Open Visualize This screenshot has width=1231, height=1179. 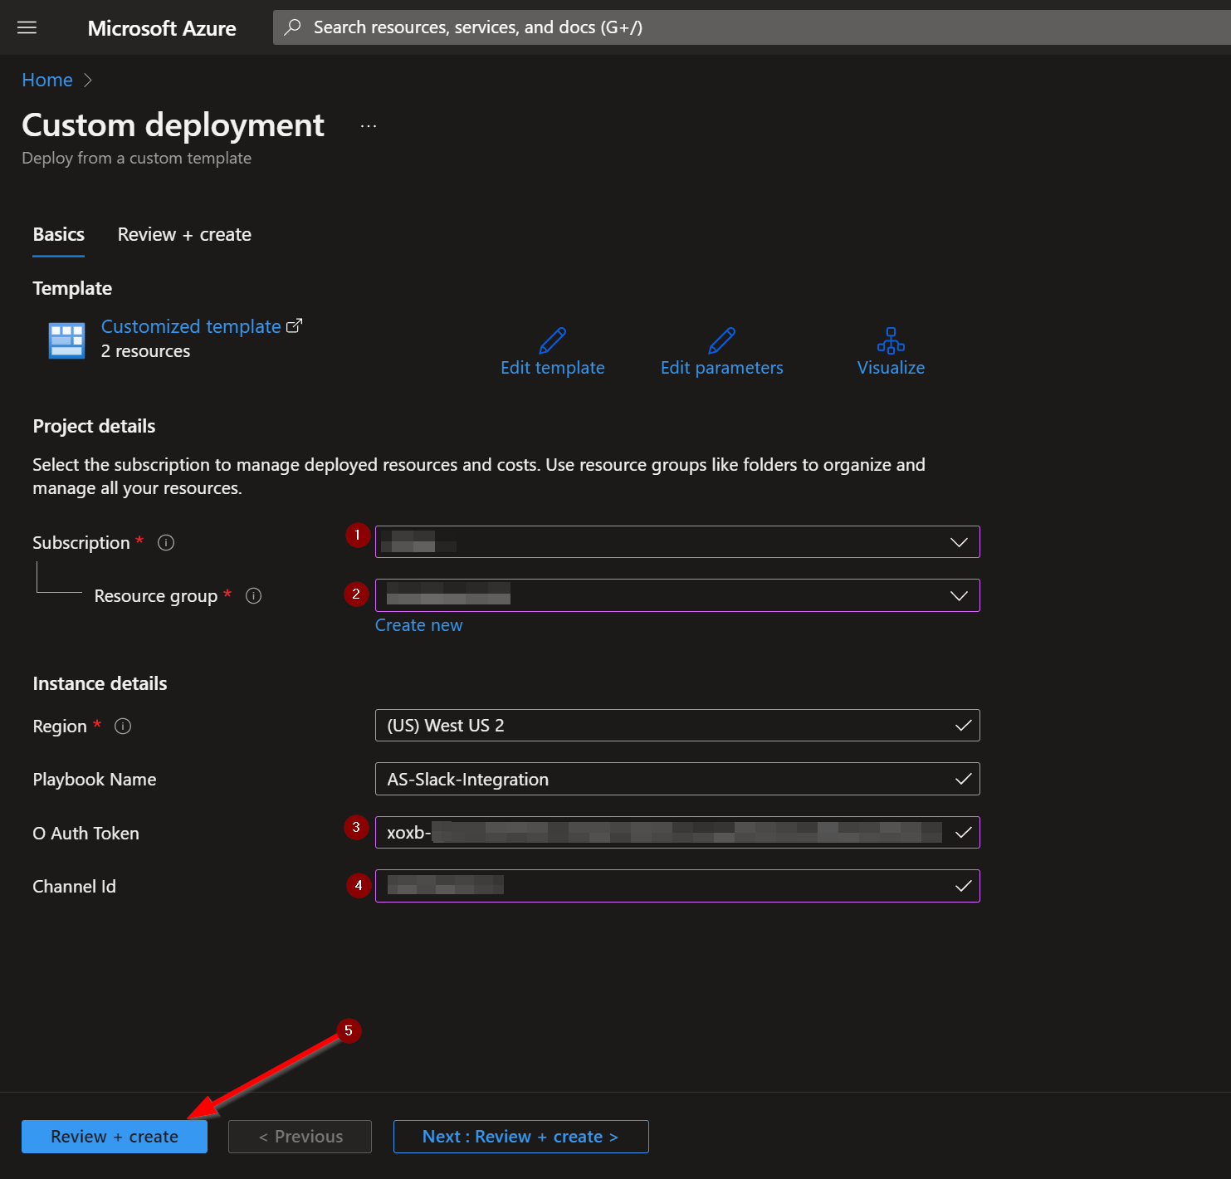[x=891, y=368]
